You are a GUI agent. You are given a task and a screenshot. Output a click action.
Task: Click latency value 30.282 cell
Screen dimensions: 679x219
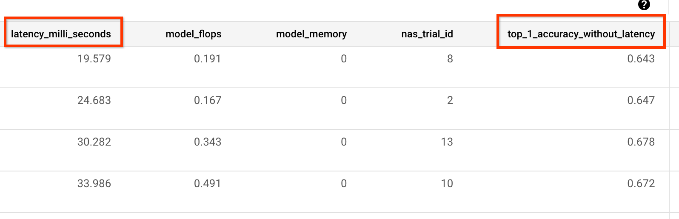tap(94, 142)
